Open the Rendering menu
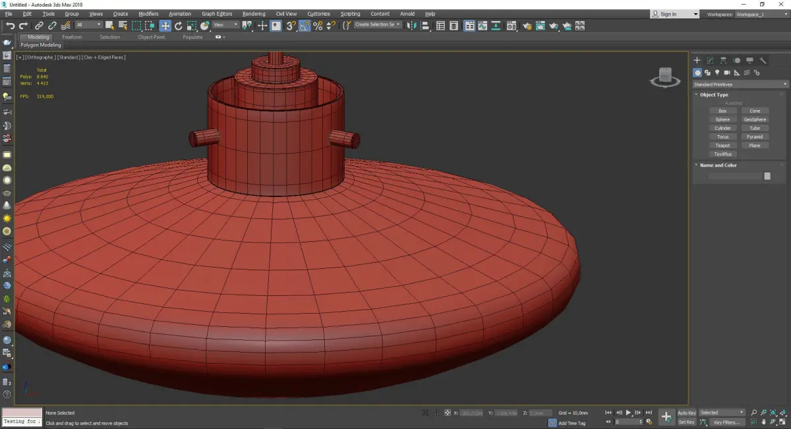 [x=254, y=14]
